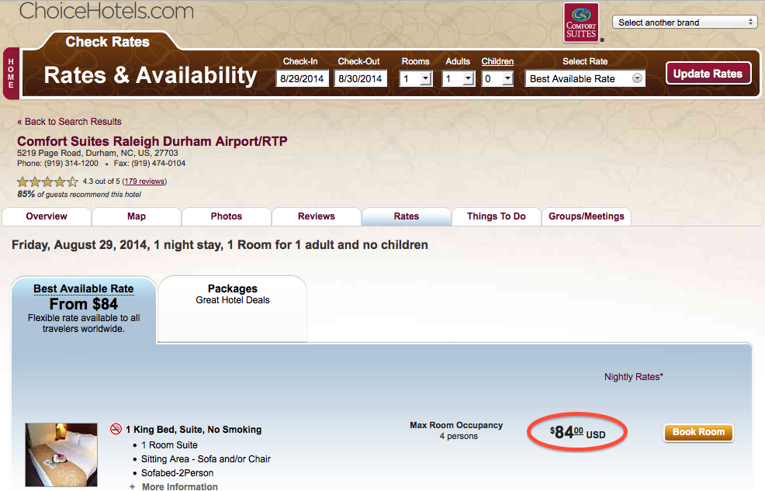Go back to Search Results
The image size is (765, 491).
pyautogui.click(x=69, y=122)
